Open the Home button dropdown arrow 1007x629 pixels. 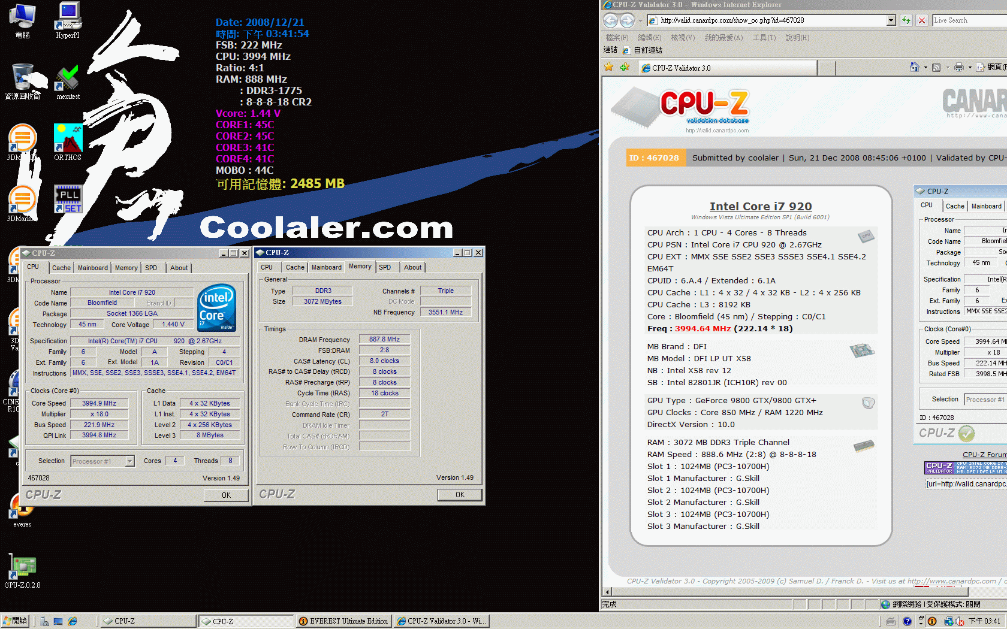tap(925, 67)
